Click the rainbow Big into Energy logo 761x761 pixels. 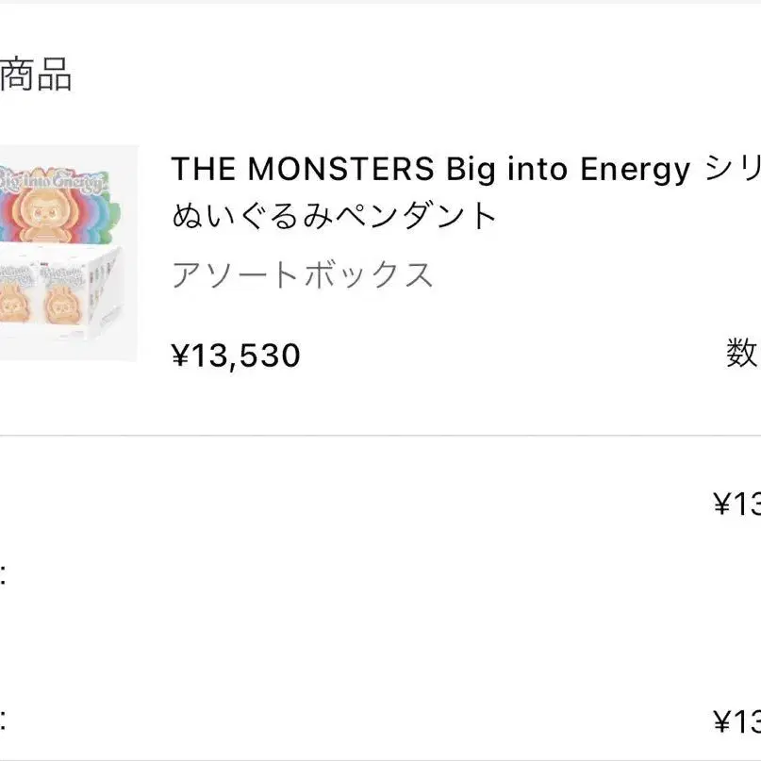coord(66,179)
